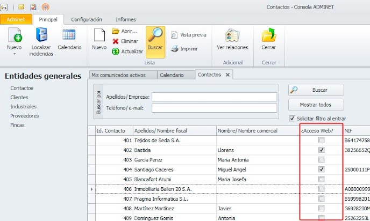Click Actualizar refresh icon

pos(115,51)
